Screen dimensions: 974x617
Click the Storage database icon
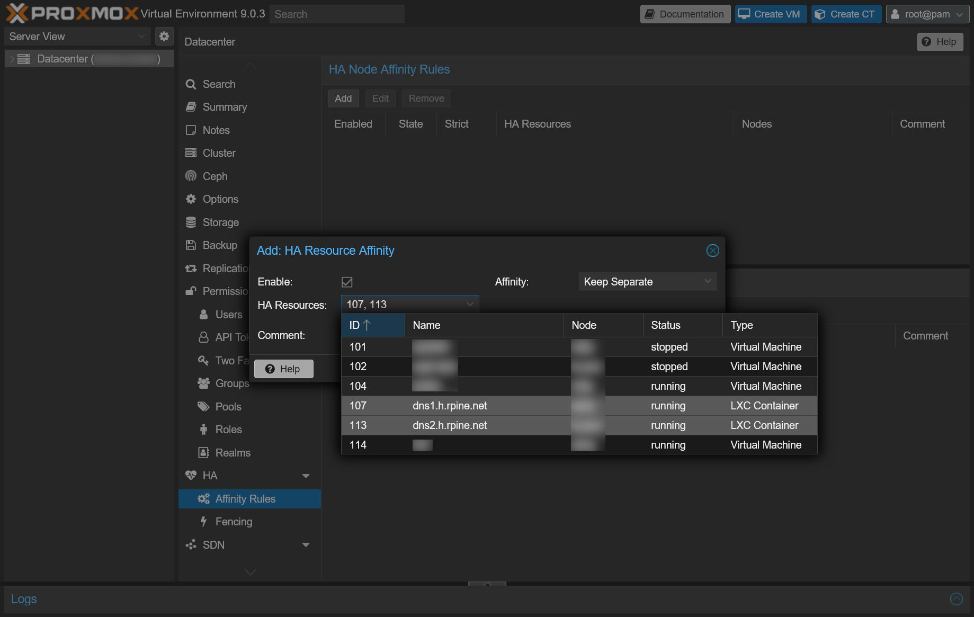point(191,222)
